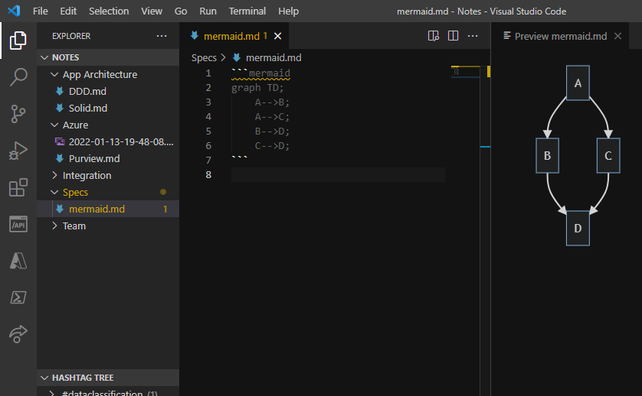The height and width of the screenshot is (396, 642).
Task: Select the Preview mermaid.md tab
Action: tap(560, 36)
